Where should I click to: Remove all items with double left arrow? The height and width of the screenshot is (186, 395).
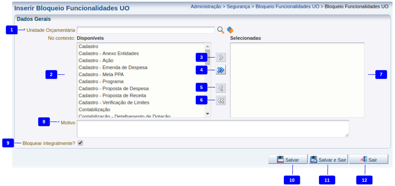(x=221, y=100)
